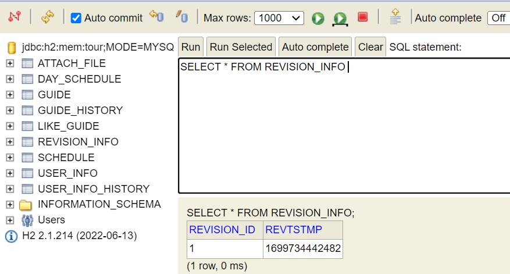Click the Rollback icon
Image resolution: width=510 pixels, height=274 pixels.
(157, 16)
